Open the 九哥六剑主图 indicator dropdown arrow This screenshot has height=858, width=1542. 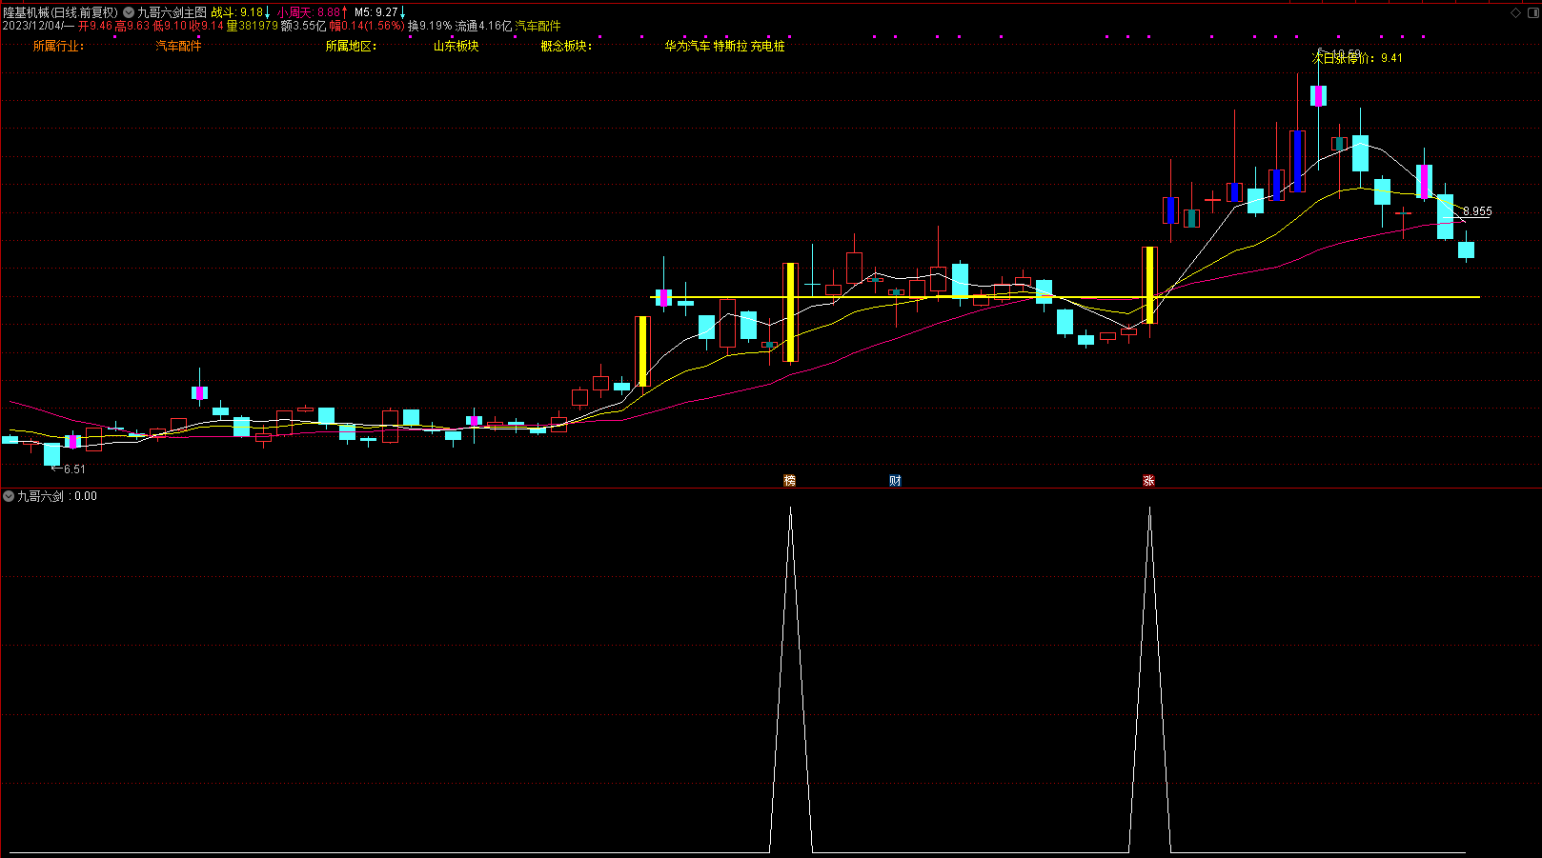[x=129, y=12]
